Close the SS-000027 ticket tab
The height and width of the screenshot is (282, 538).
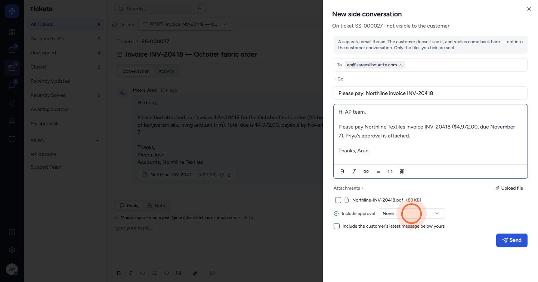(x=225, y=24)
